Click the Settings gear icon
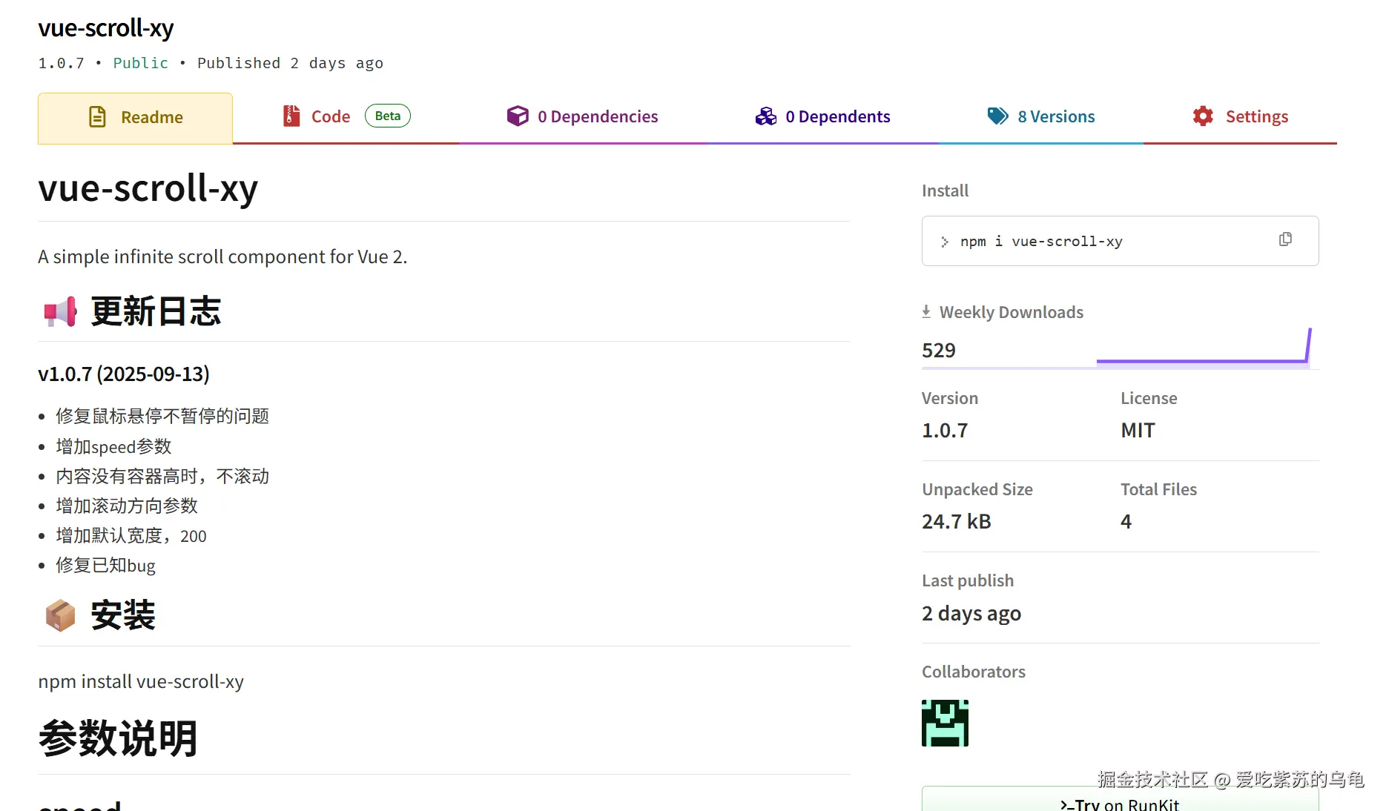The height and width of the screenshot is (811, 1386). [x=1203, y=116]
